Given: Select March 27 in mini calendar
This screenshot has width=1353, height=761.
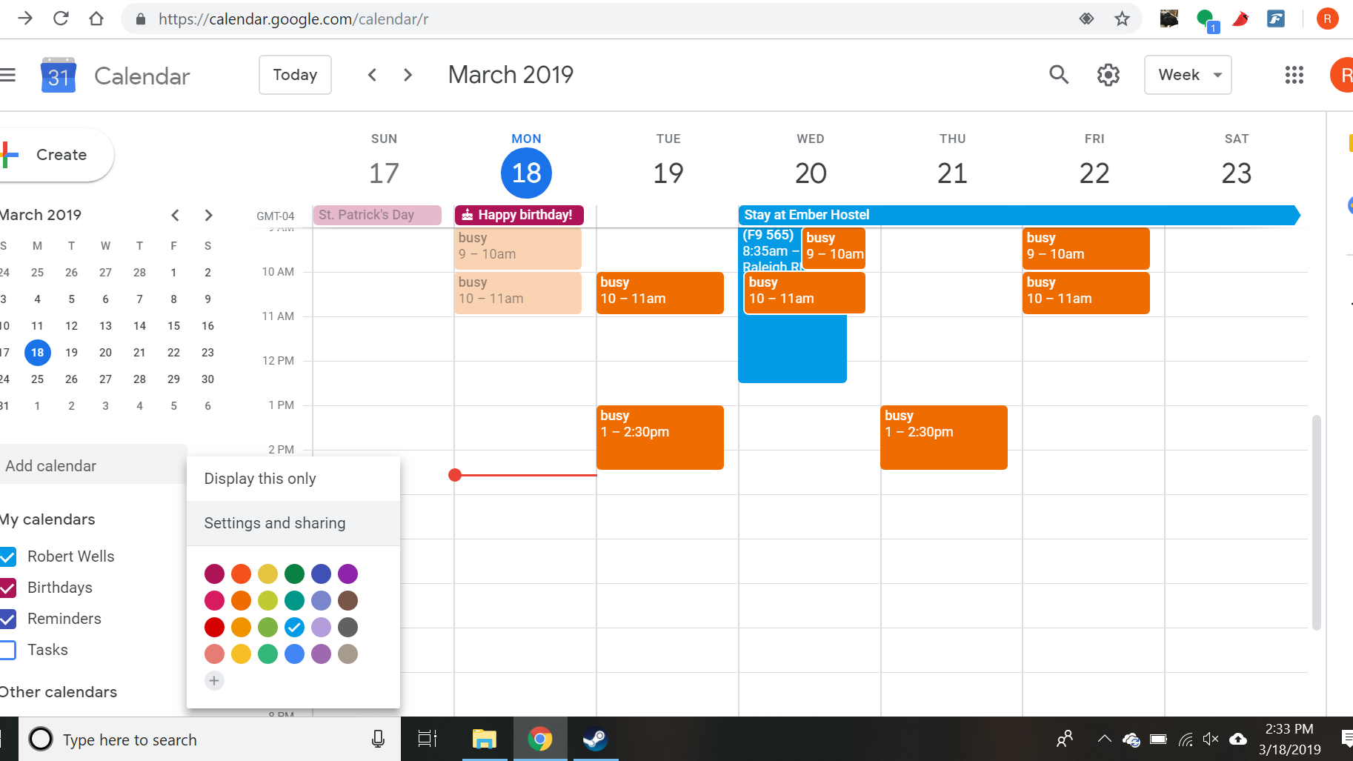Looking at the screenshot, I should tap(106, 379).
